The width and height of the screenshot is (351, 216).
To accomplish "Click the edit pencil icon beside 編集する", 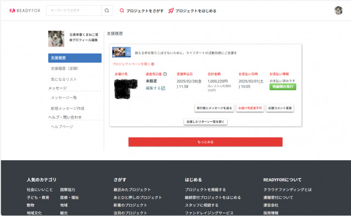I will click(x=163, y=89).
